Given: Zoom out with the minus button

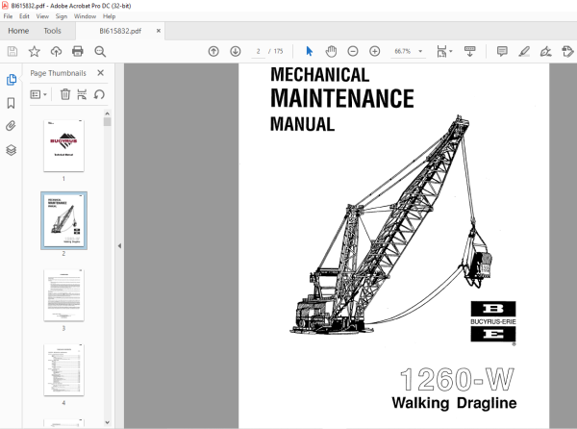Looking at the screenshot, I should click(x=353, y=51).
